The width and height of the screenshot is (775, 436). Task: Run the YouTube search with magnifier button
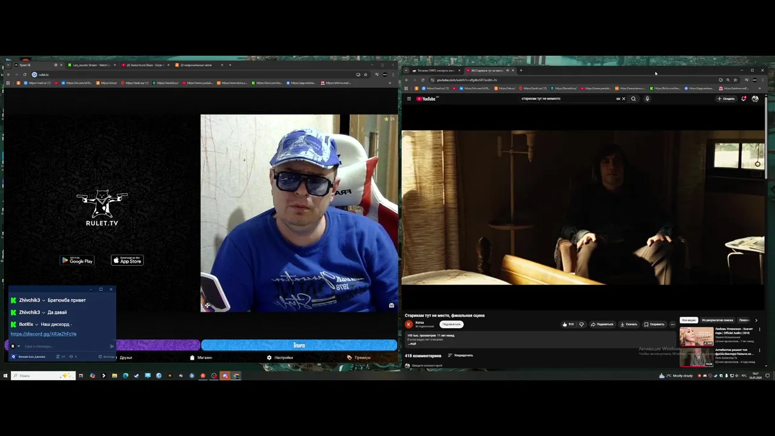[x=633, y=99]
